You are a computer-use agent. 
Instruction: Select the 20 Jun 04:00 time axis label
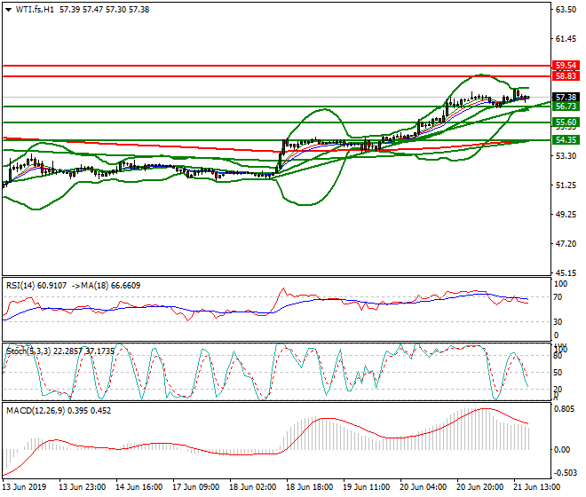click(423, 487)
